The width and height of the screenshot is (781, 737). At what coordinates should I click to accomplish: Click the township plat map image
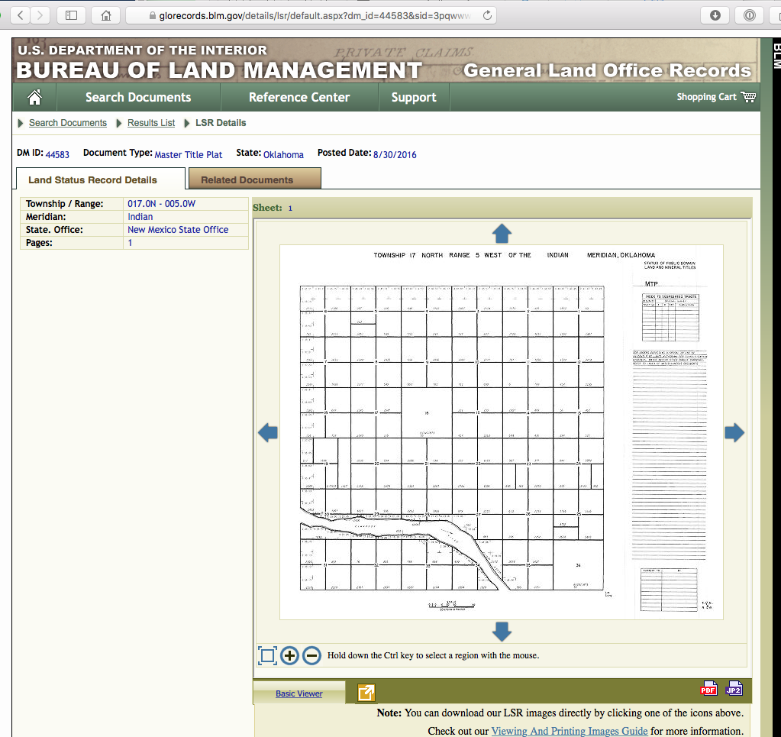(501, 432)
